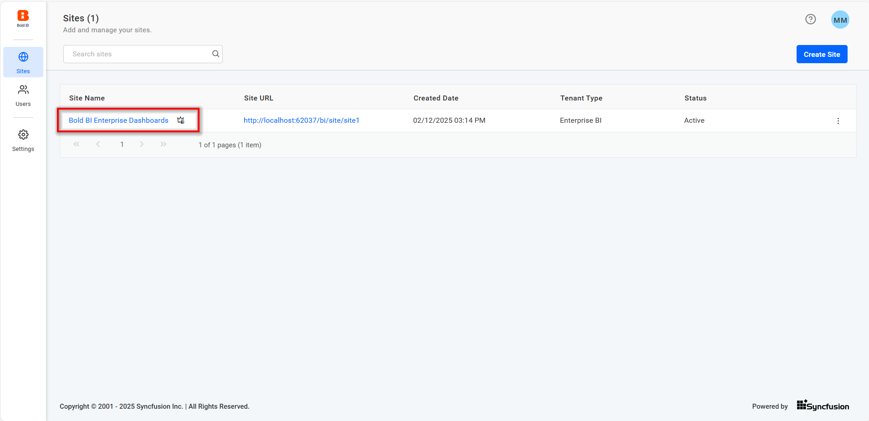Go to the next page arrow
Screen dimensions: 869x421
coord(142,145)
